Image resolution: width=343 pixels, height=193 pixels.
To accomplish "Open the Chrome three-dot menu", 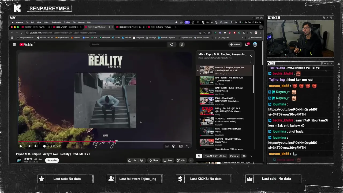I will click(x=261, y=33).
